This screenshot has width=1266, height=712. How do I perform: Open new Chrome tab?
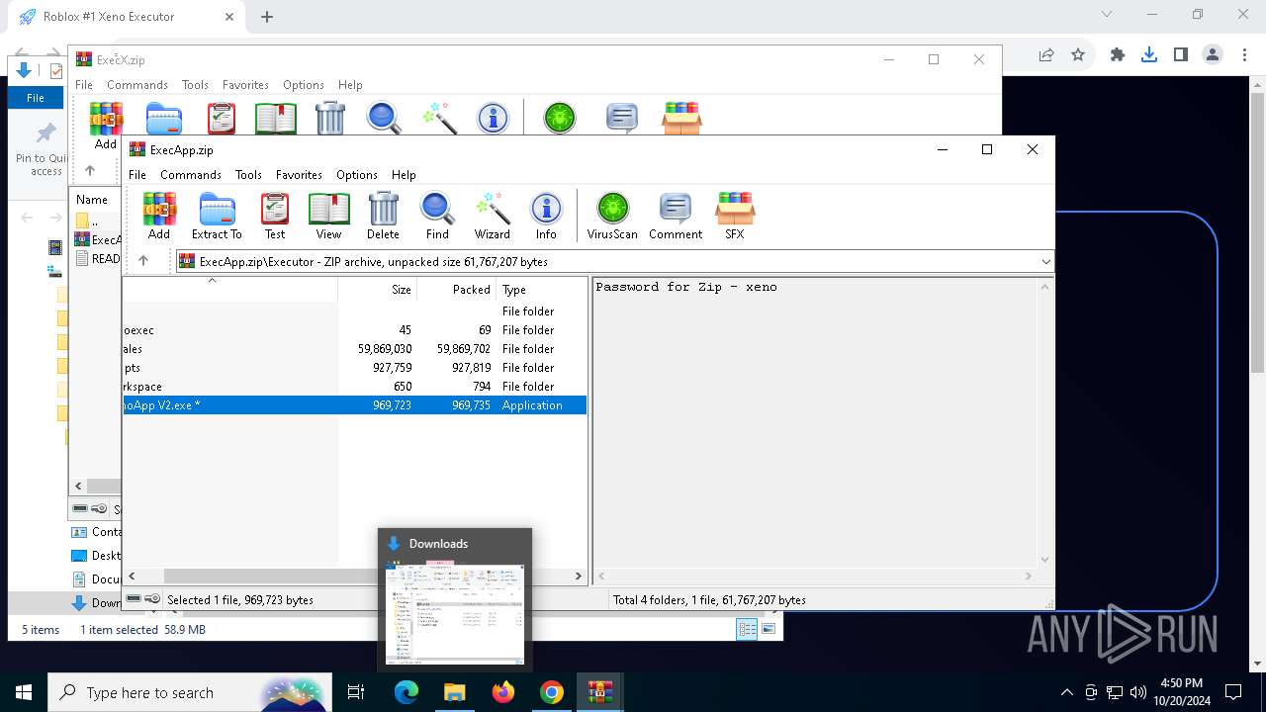click(x=267, y=17)
